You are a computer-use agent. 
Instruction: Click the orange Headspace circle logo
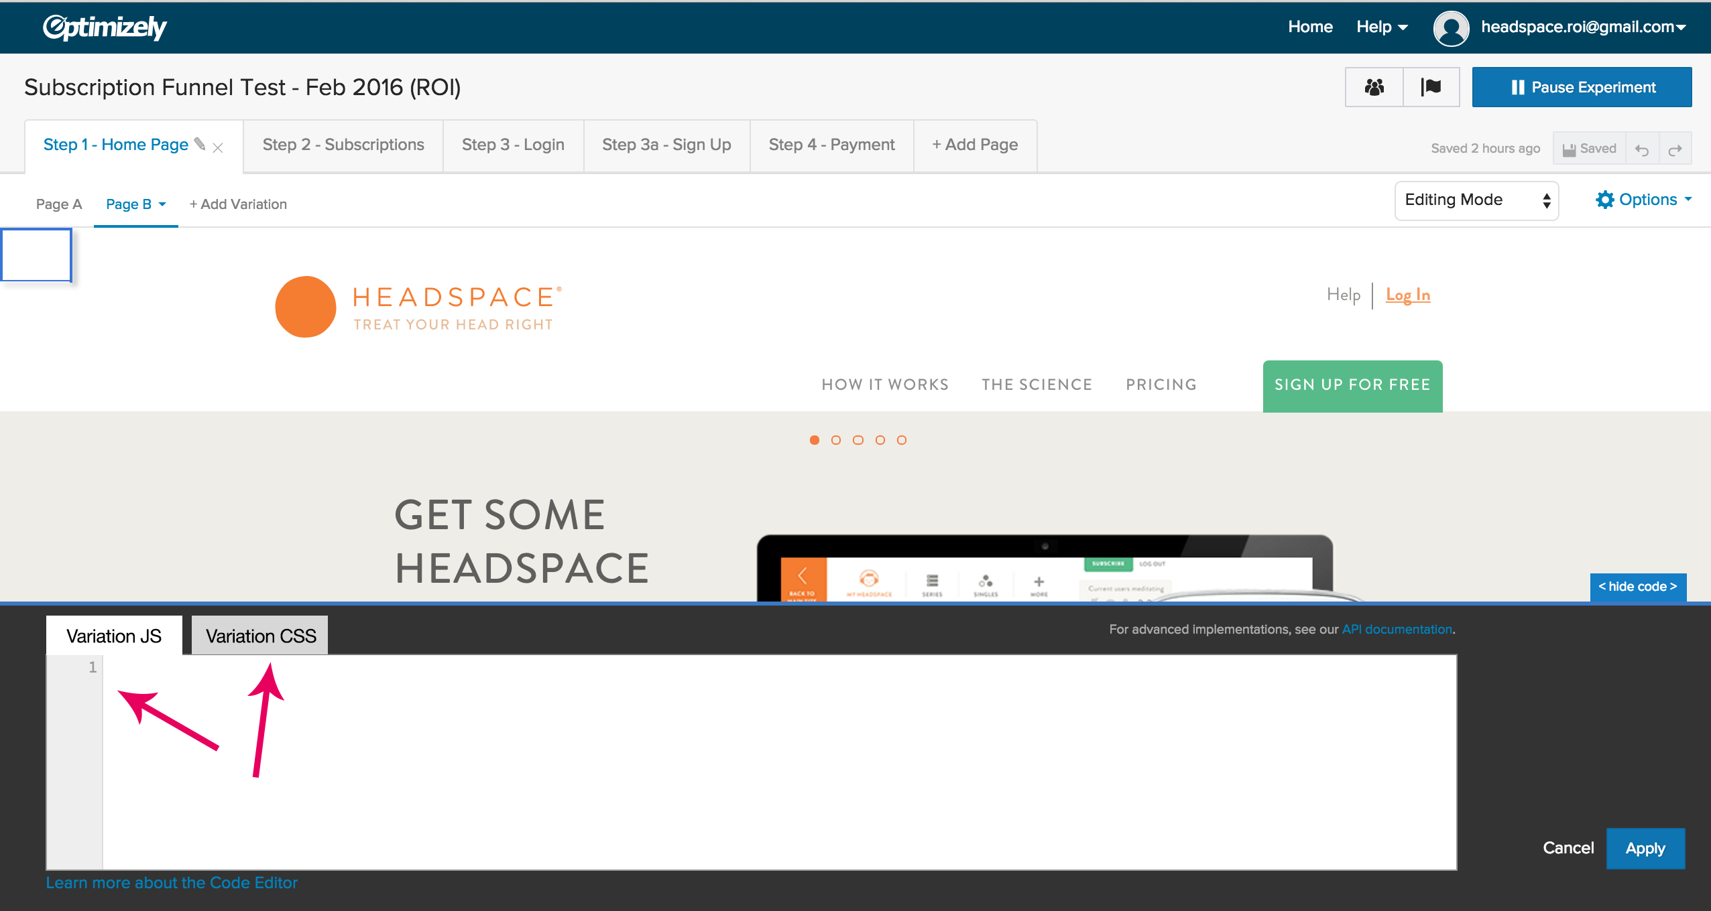tap(306, 307)
